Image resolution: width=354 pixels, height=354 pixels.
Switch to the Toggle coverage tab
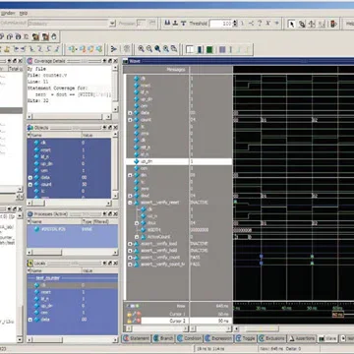pos(246,338)
